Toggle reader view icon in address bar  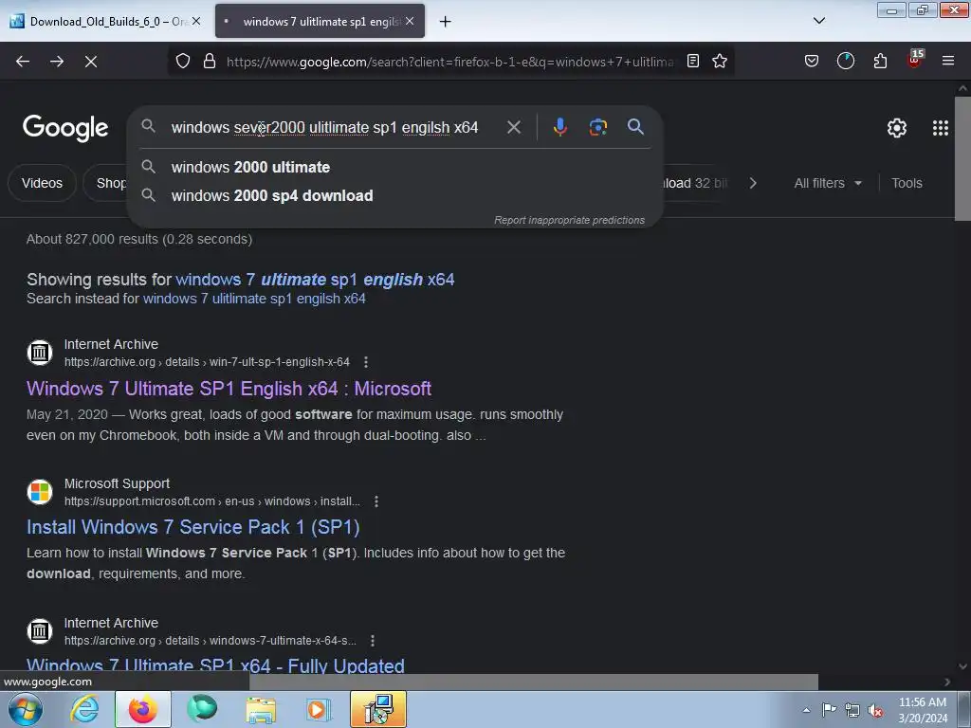693,62
